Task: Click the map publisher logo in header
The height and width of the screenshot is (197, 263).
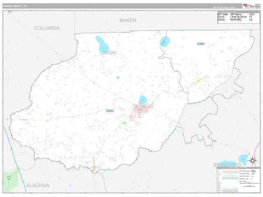Action: pos(249,6)
